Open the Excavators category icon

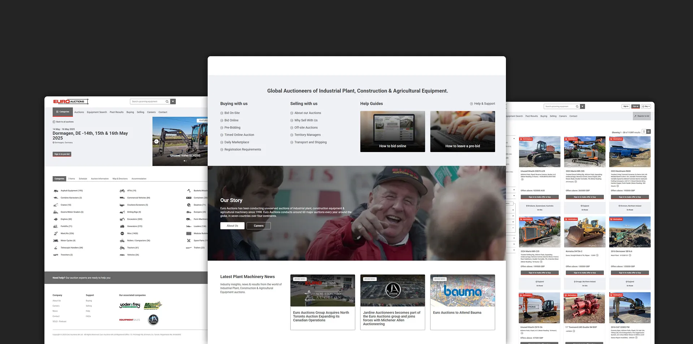coord(122,219)
